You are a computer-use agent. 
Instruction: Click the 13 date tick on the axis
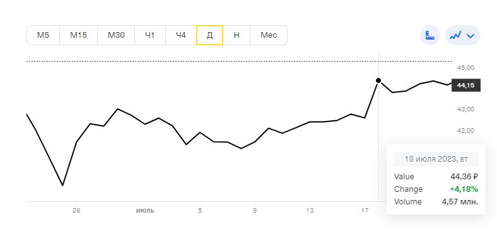point(310,211)
